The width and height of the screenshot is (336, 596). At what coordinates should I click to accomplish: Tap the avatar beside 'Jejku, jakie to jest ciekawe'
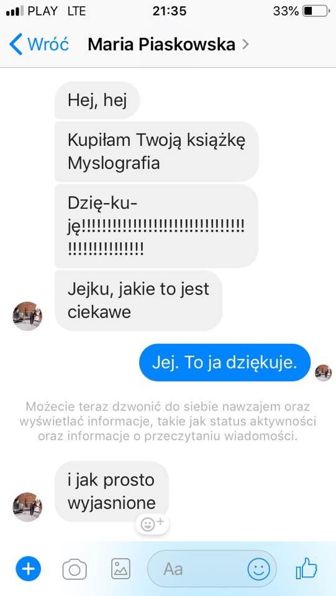(x=27, y=316)
